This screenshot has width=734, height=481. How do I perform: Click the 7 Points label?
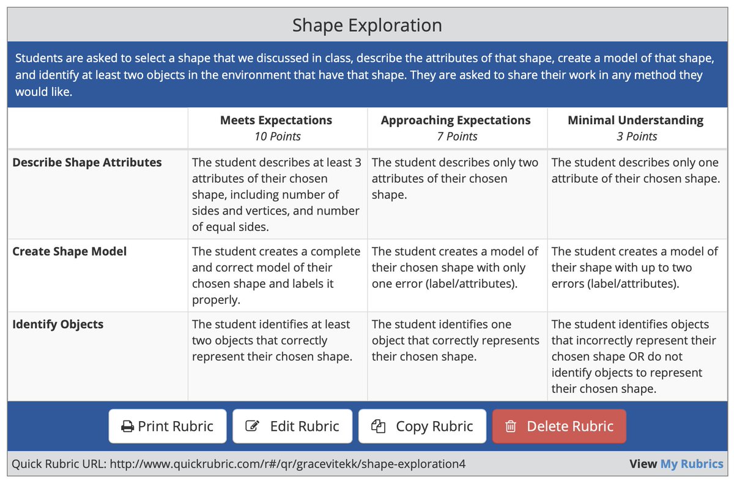tap(457, 136)
